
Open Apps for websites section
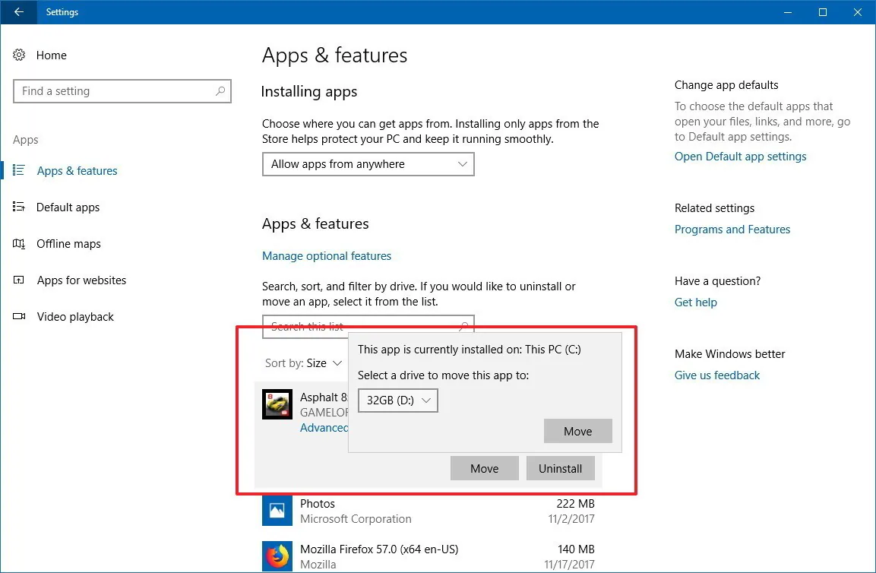(x=81, y=280)
